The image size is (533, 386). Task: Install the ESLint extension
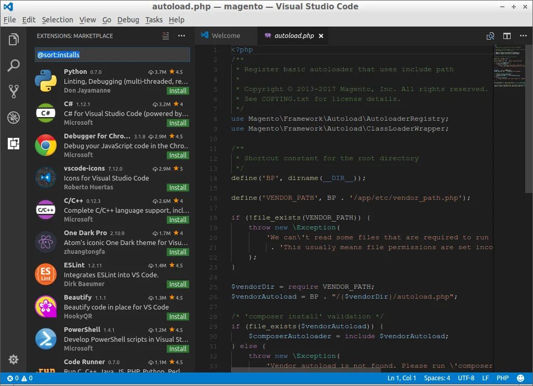click(x=178, y=284)
